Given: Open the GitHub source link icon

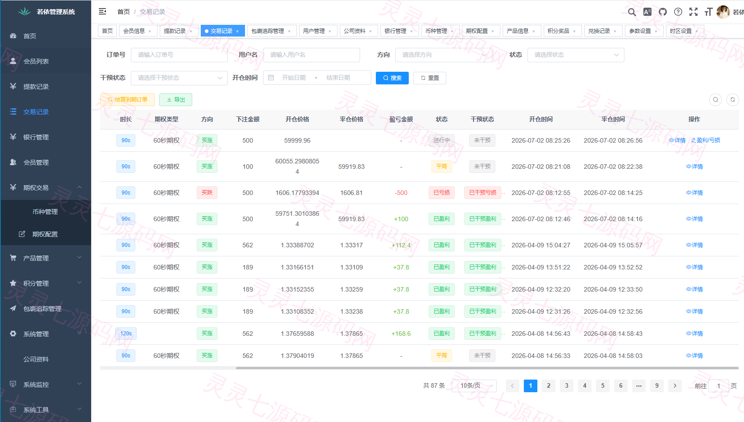Looking at the screenshot, I should pyautogui.click(x=663, y=12).
